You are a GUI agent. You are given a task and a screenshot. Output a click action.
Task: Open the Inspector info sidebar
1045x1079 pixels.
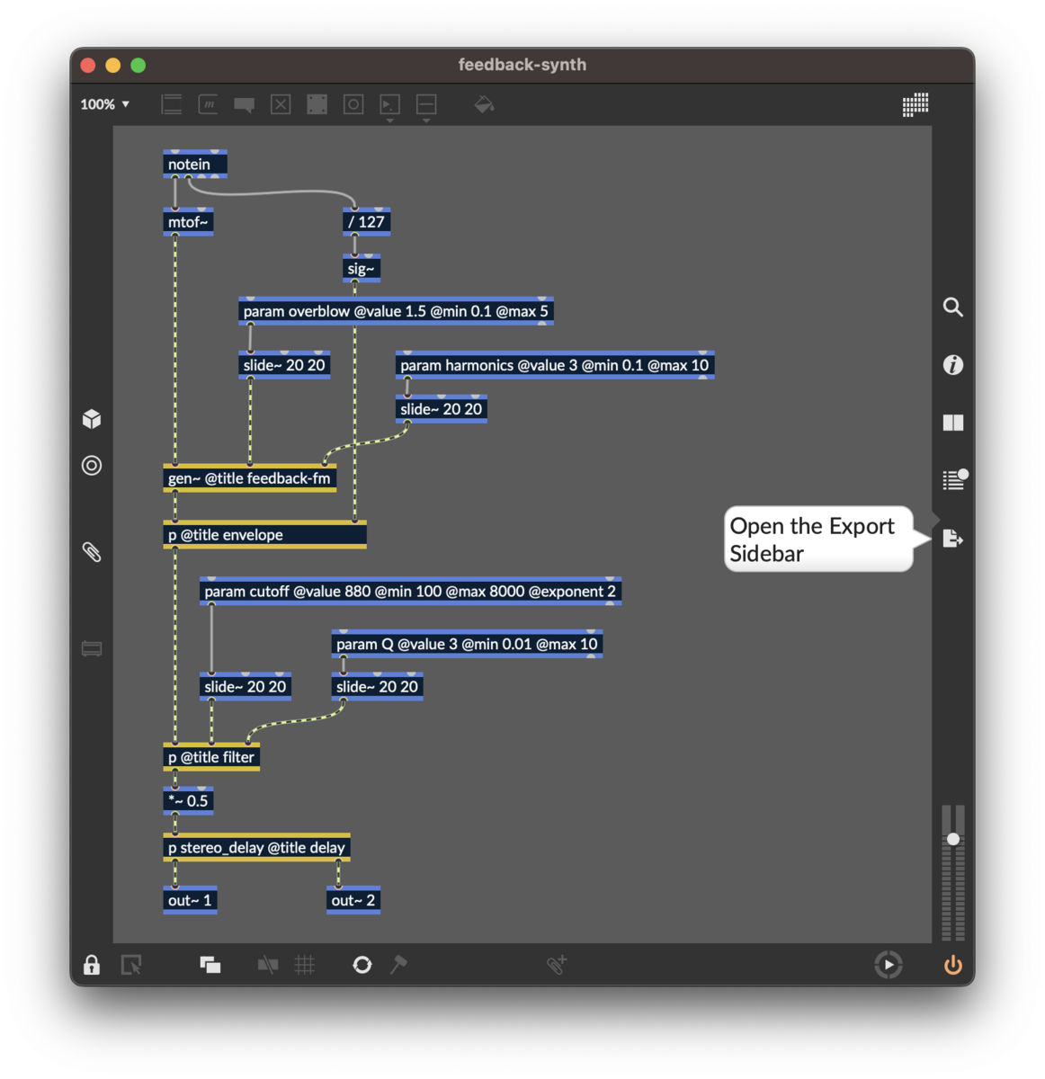click(x=952, y=365)
